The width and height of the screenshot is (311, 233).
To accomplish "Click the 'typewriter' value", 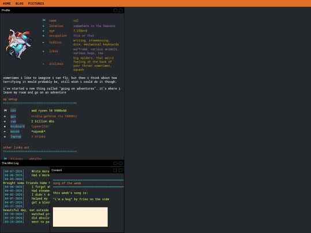I will coord(40,127).
